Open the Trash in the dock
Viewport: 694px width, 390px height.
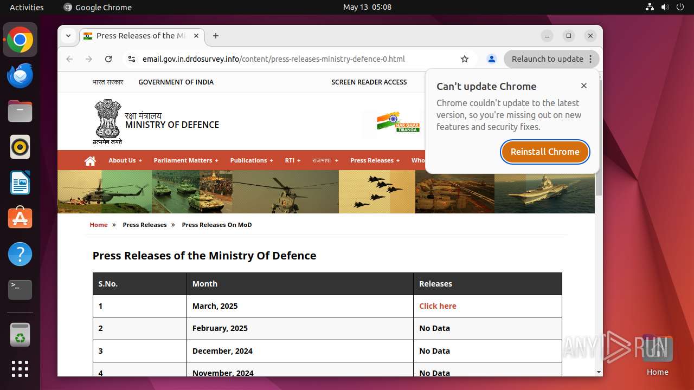point(20,335)
